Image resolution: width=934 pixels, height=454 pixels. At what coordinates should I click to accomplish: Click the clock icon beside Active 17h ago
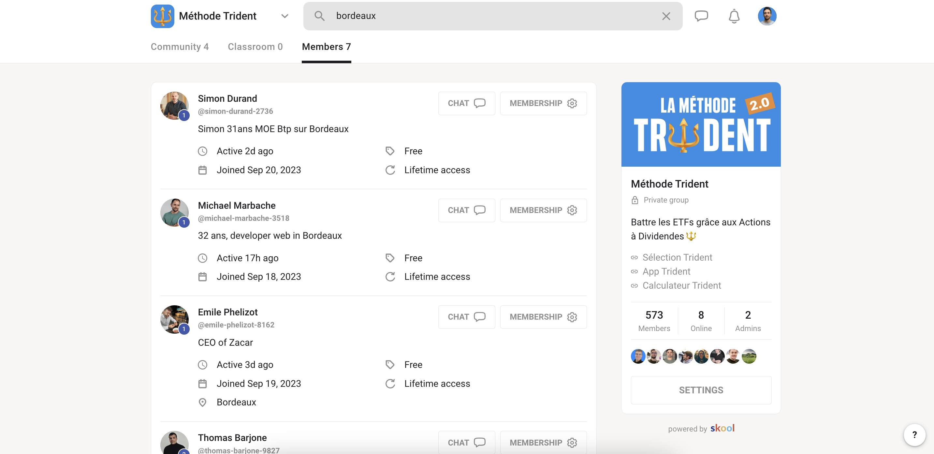pyautogui.click(x=202, y=258)
